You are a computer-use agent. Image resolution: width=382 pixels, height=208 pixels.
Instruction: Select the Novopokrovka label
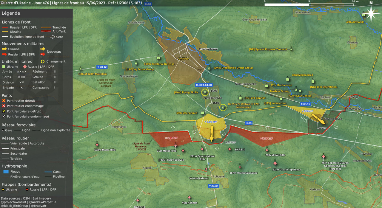333,119
